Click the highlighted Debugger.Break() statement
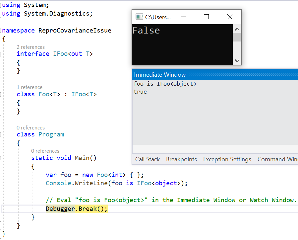The height and width of the screenshot is (240, 298). point(76,209)
